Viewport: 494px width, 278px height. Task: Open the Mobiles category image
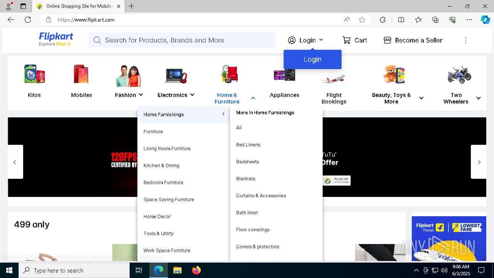[81, 74]
